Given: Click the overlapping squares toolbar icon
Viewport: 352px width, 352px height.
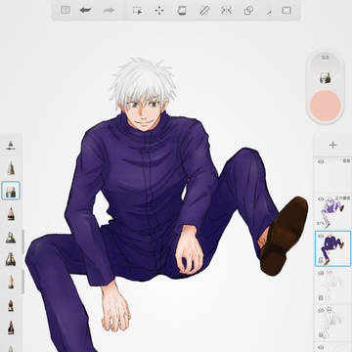Looking at the screenshot, I should (x=248, y=11).
